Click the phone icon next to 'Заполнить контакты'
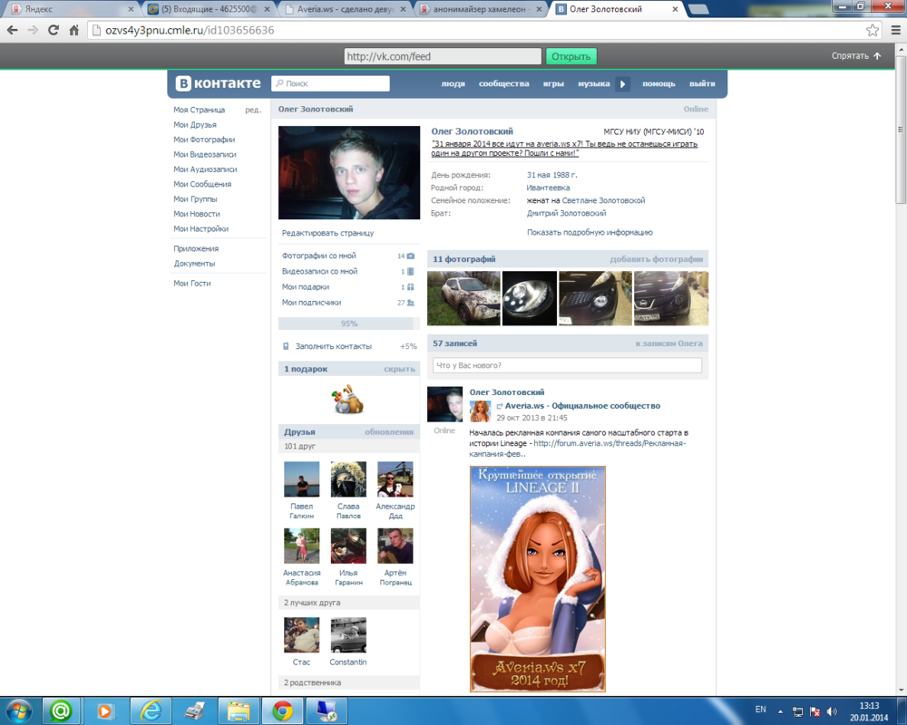This screenshot has height=725, width=907. tap(286, 346)
